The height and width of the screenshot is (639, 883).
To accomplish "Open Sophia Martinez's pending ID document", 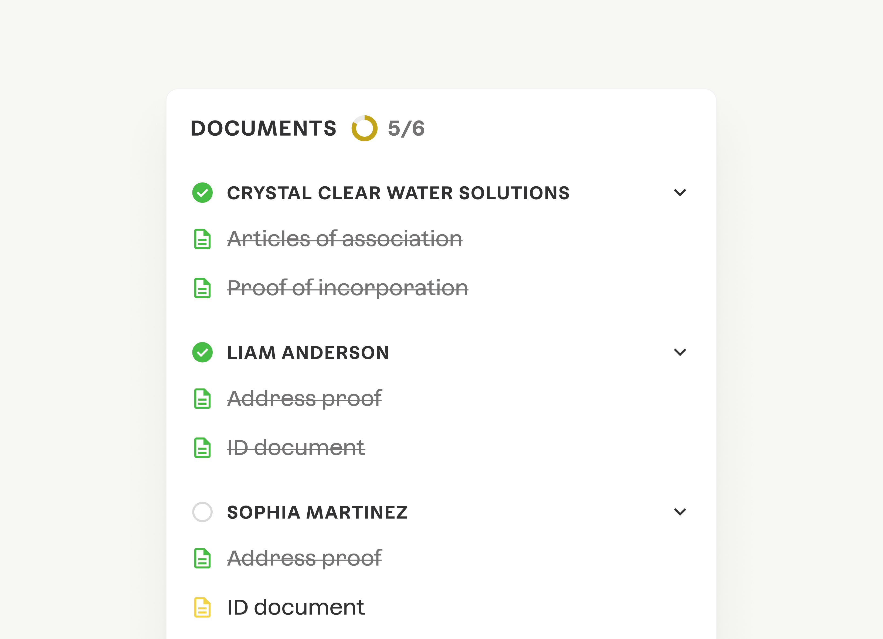I will pos(296,607).
